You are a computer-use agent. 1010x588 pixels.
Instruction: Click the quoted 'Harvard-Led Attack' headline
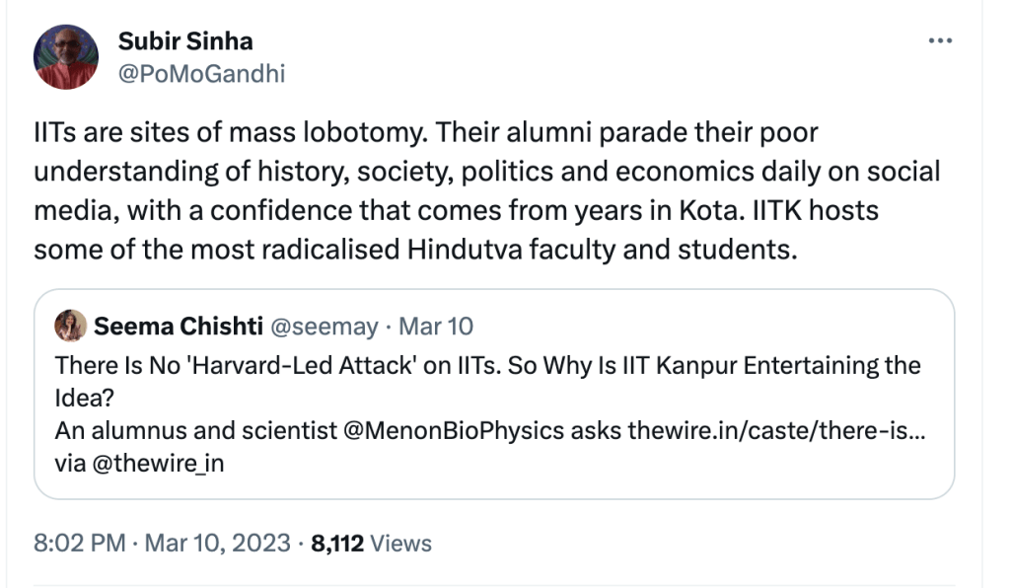pos(487,365)
